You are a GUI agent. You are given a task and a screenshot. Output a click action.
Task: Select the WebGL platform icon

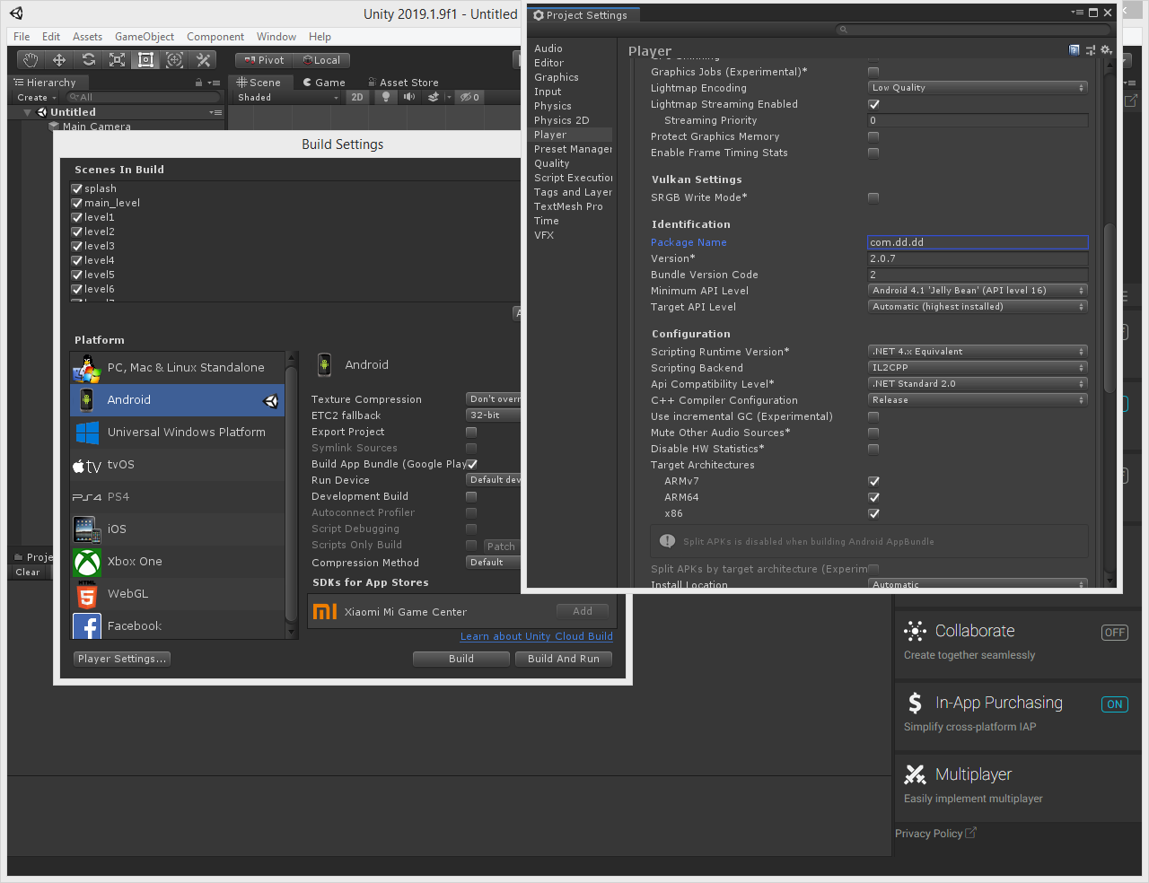coord(87,594)
